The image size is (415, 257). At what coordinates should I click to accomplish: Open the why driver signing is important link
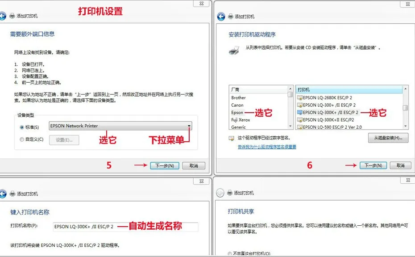(x=267, y=147)
